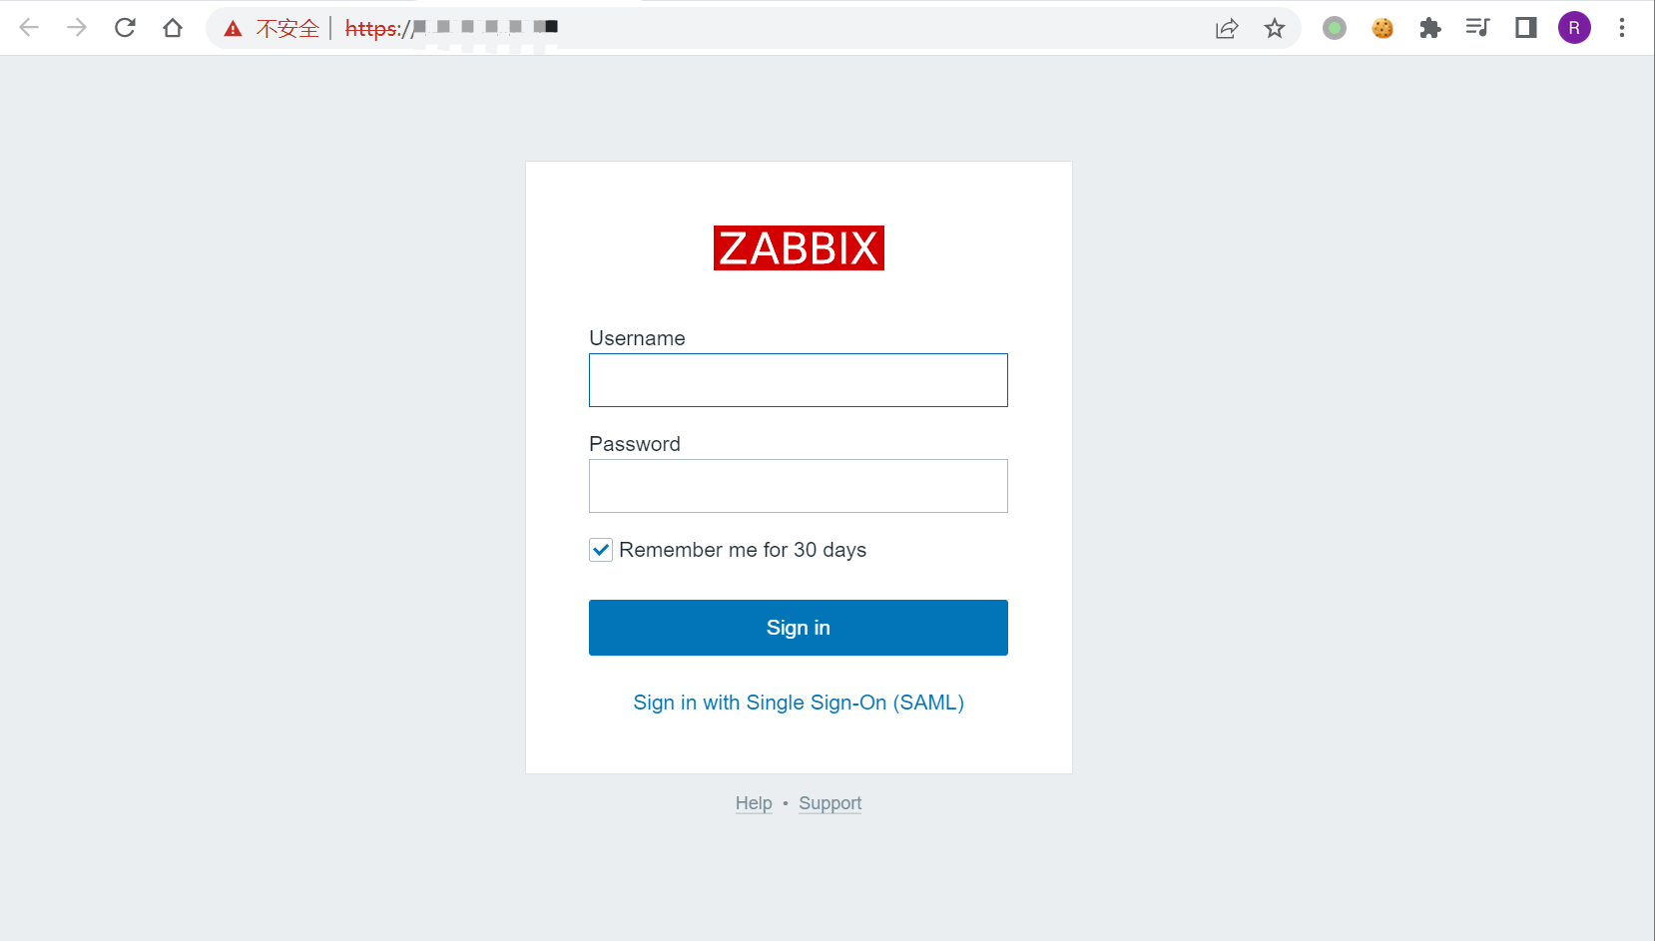Bookmark this page with the star

point(1275,28)
